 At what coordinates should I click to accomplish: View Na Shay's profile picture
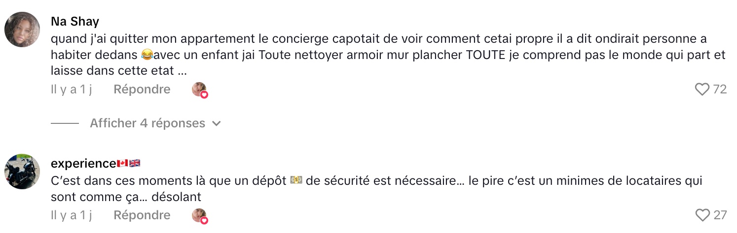22,29
